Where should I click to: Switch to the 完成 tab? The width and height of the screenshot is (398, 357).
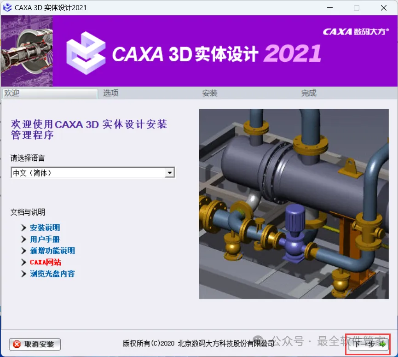point(309,93)
